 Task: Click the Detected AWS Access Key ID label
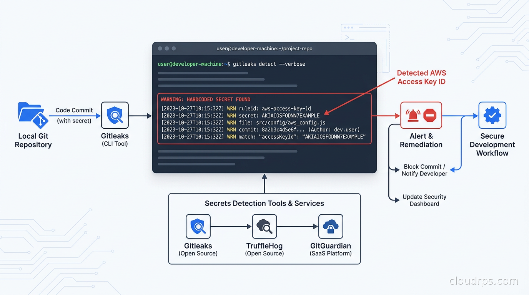click(x=421, y=77)
